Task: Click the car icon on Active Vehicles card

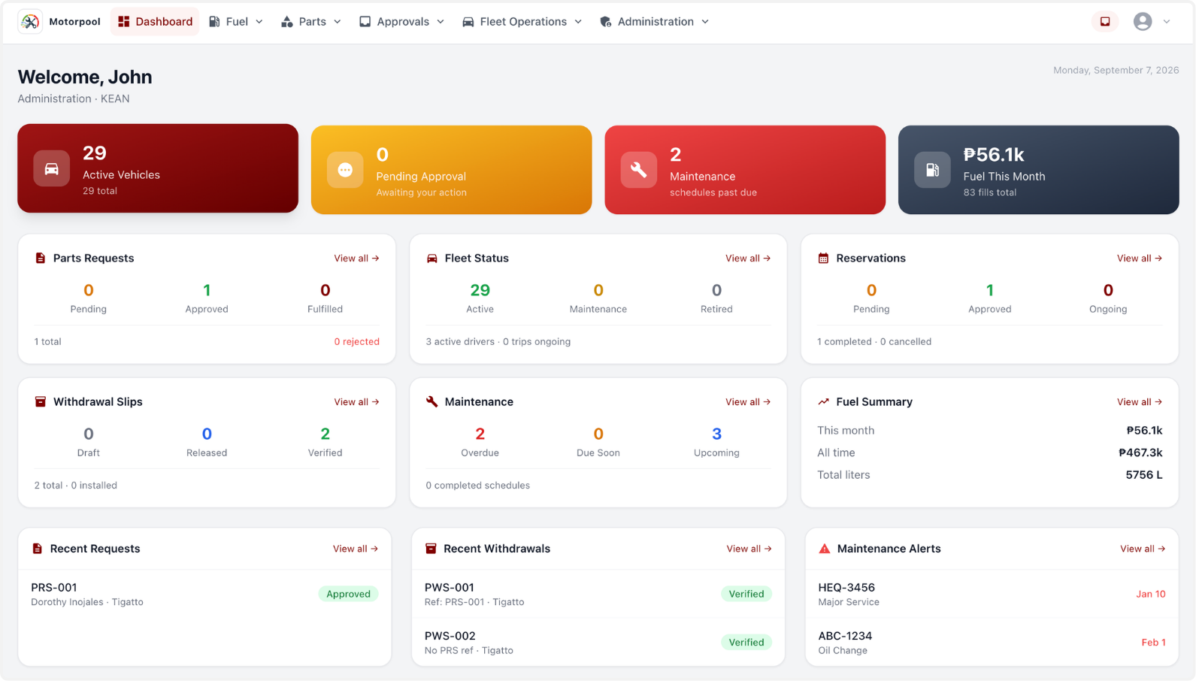Action: [52, 168]
